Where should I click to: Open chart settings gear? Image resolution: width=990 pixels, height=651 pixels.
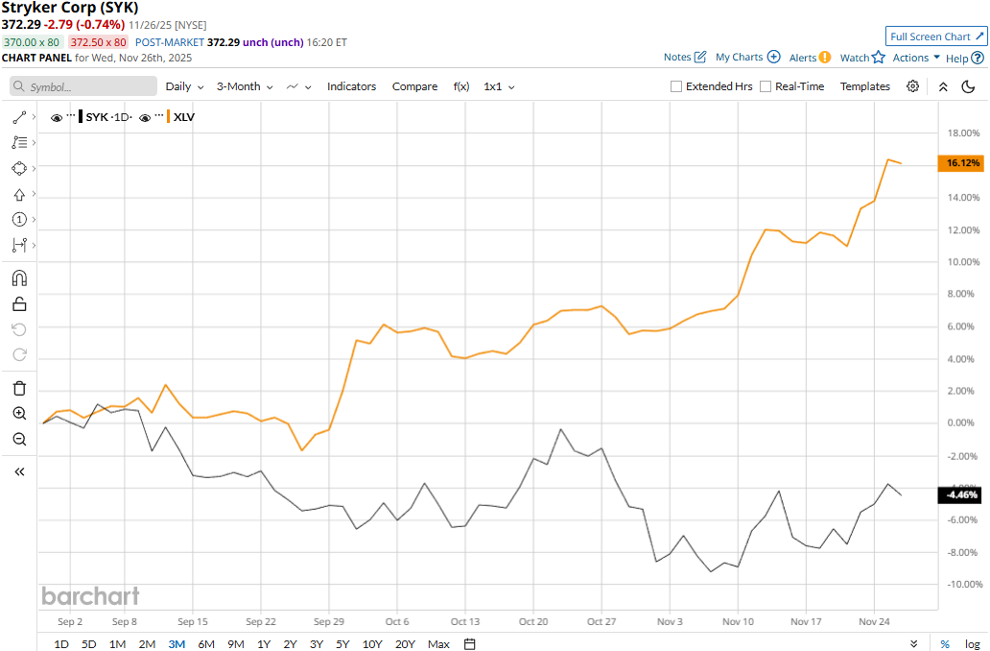pos(912,86)
